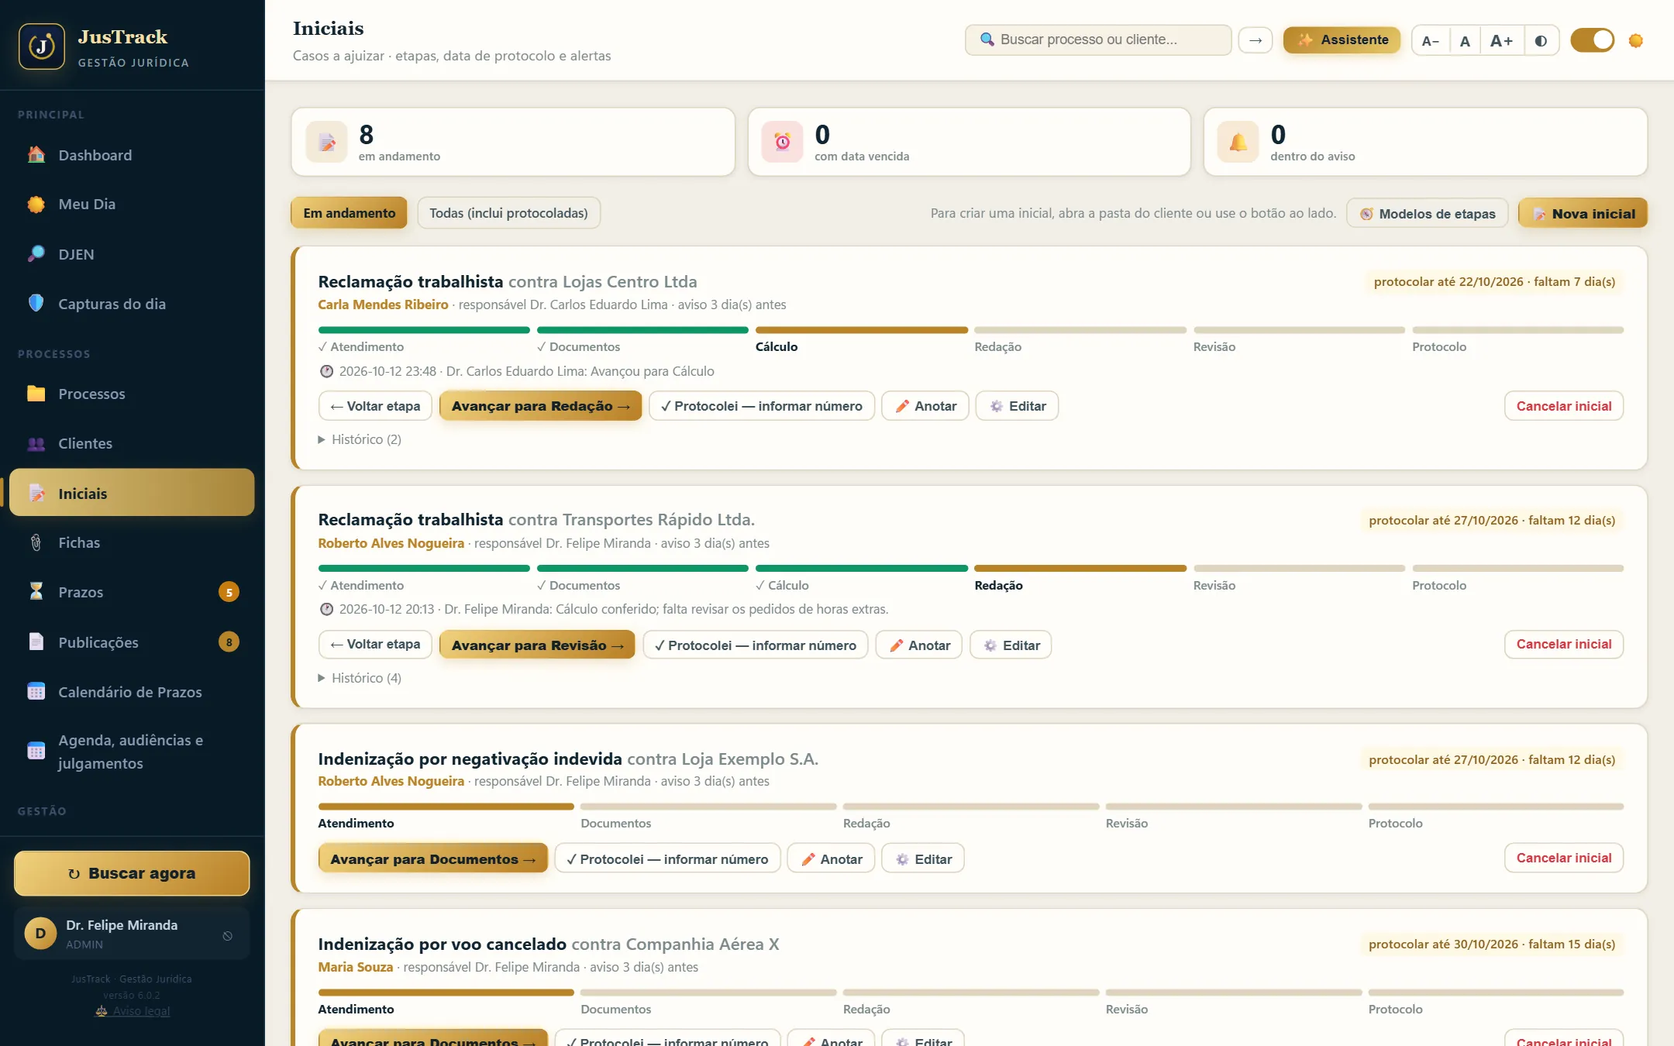Screen dimensions: 1674x1046
Task: Open the Assistente button
Action: tap(1342, 40)
